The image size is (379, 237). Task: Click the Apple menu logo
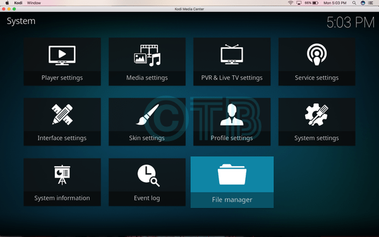(7, 3)
